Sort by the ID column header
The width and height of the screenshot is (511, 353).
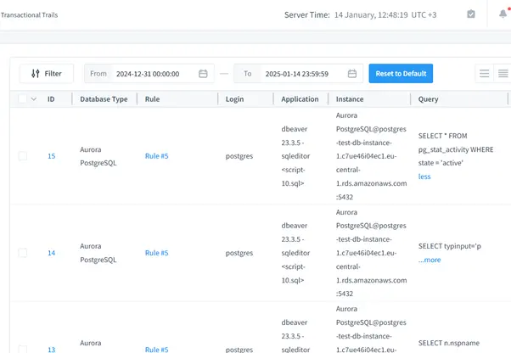(51, 99)
